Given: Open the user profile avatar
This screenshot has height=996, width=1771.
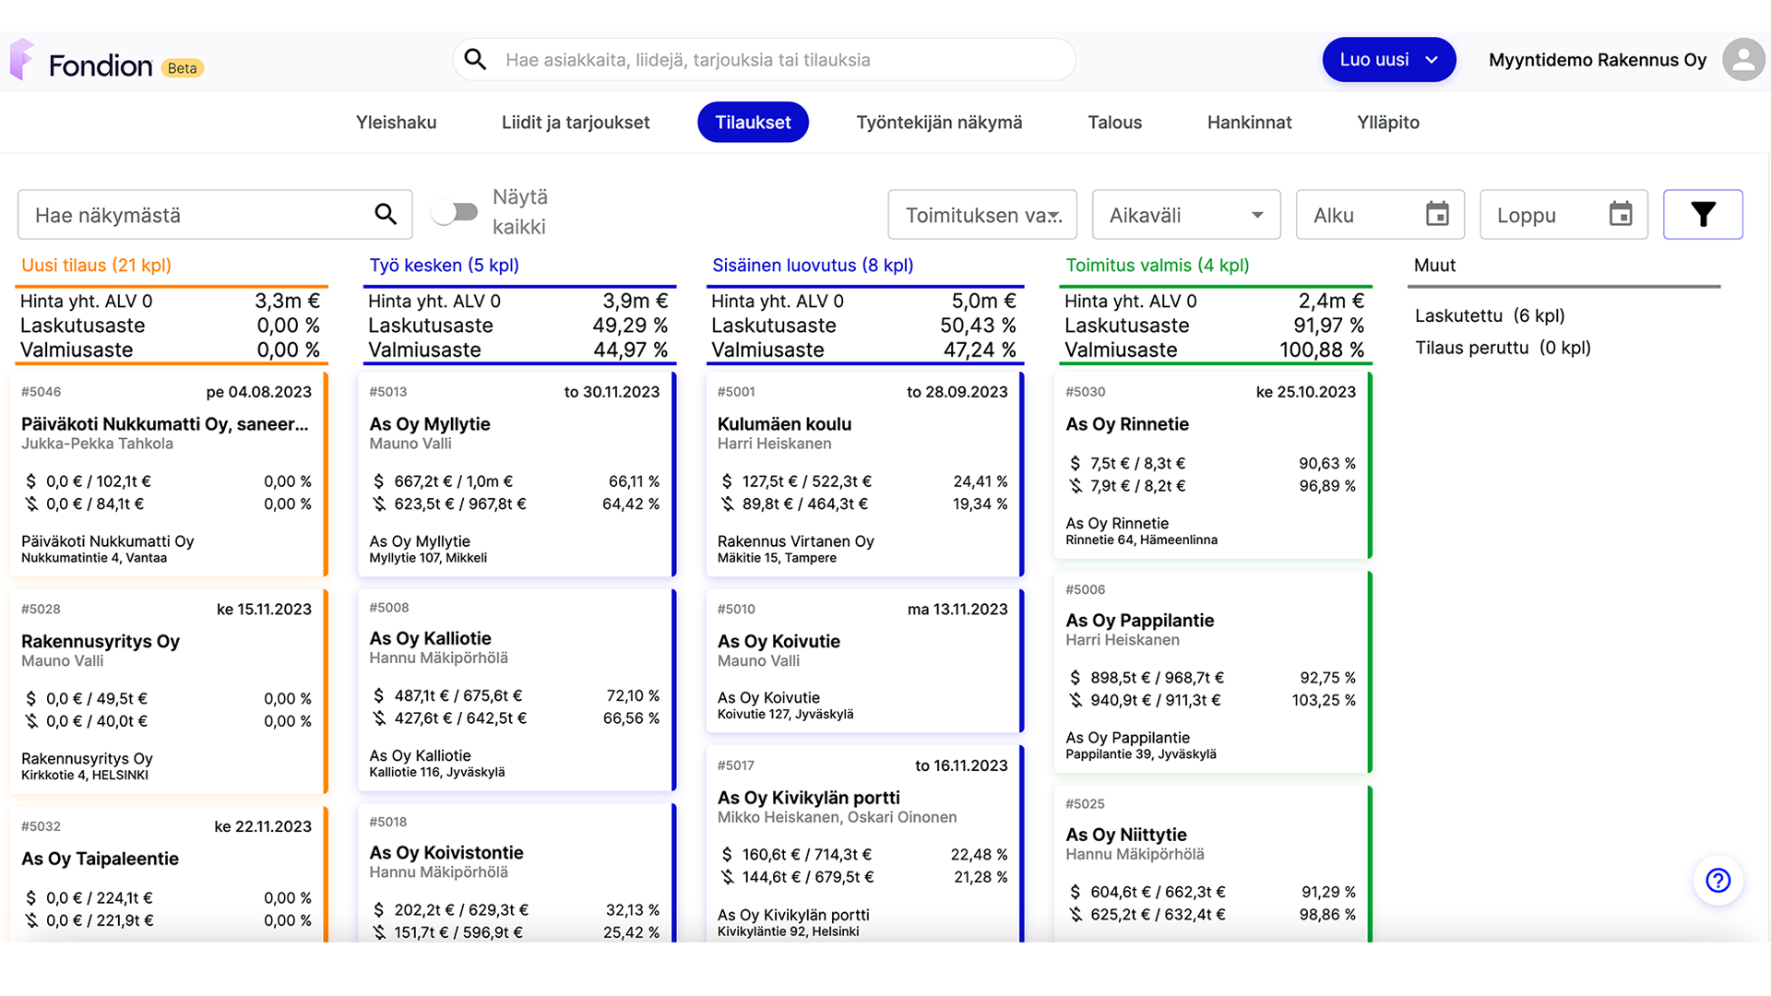Looking at the screenshot, I should [1743, 60].
